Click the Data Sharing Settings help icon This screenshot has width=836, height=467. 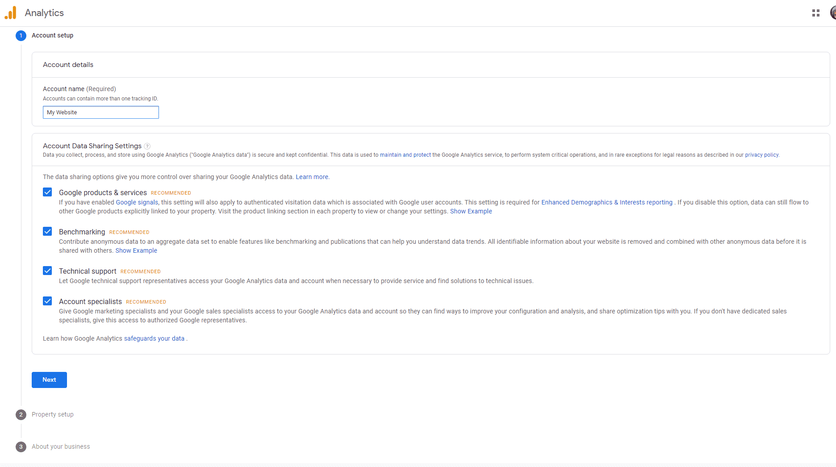point(147,146)
